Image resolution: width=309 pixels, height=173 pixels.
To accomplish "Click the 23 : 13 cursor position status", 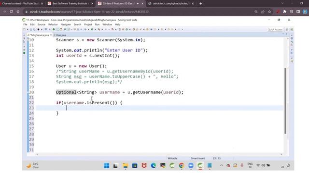I will coord(217,158).
